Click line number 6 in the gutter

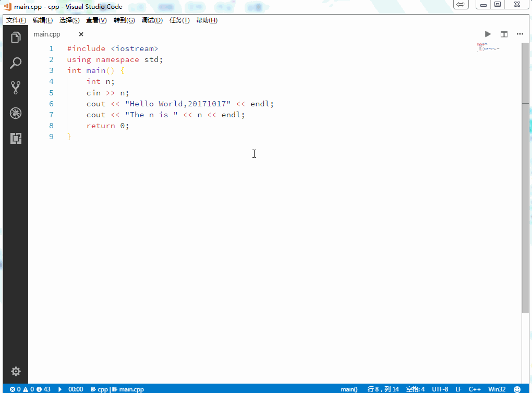pos(51,104)
